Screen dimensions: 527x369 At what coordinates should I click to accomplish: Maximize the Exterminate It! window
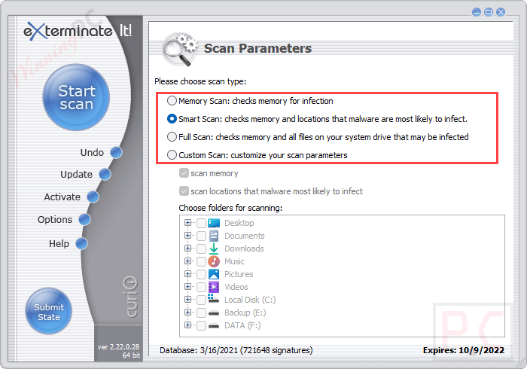click(x=489, y=12)
